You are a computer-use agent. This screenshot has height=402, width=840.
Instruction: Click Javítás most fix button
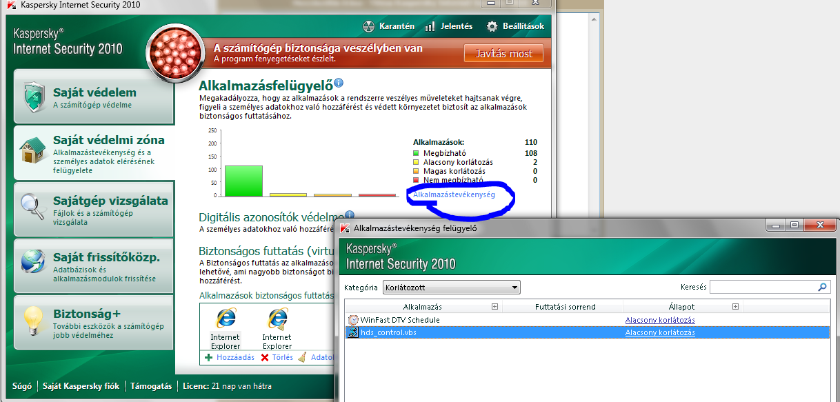[503, 54]
